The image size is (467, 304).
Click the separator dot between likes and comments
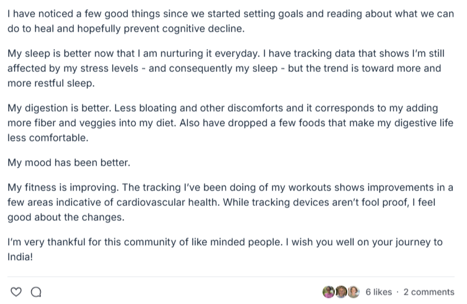coord(398,292)
